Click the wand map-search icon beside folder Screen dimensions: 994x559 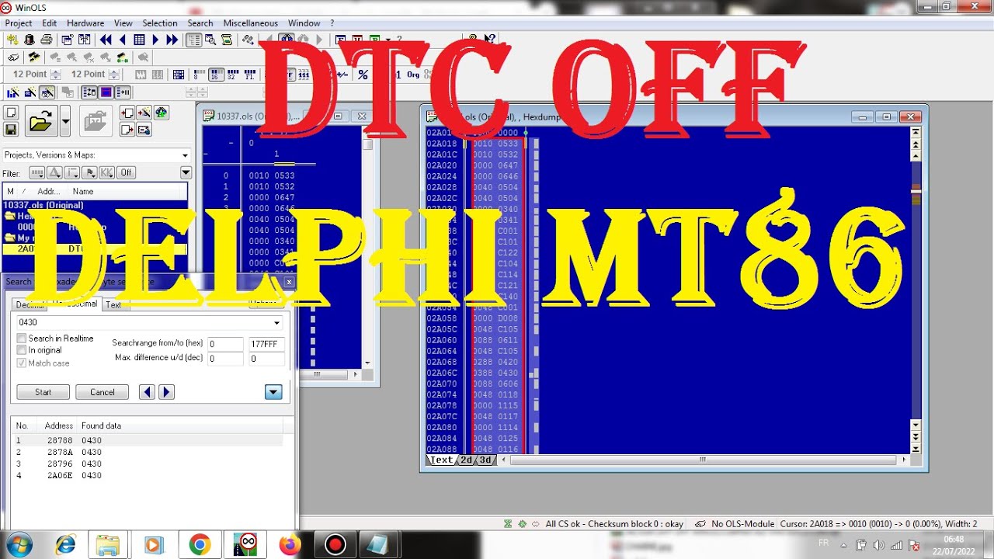point(144,113)
